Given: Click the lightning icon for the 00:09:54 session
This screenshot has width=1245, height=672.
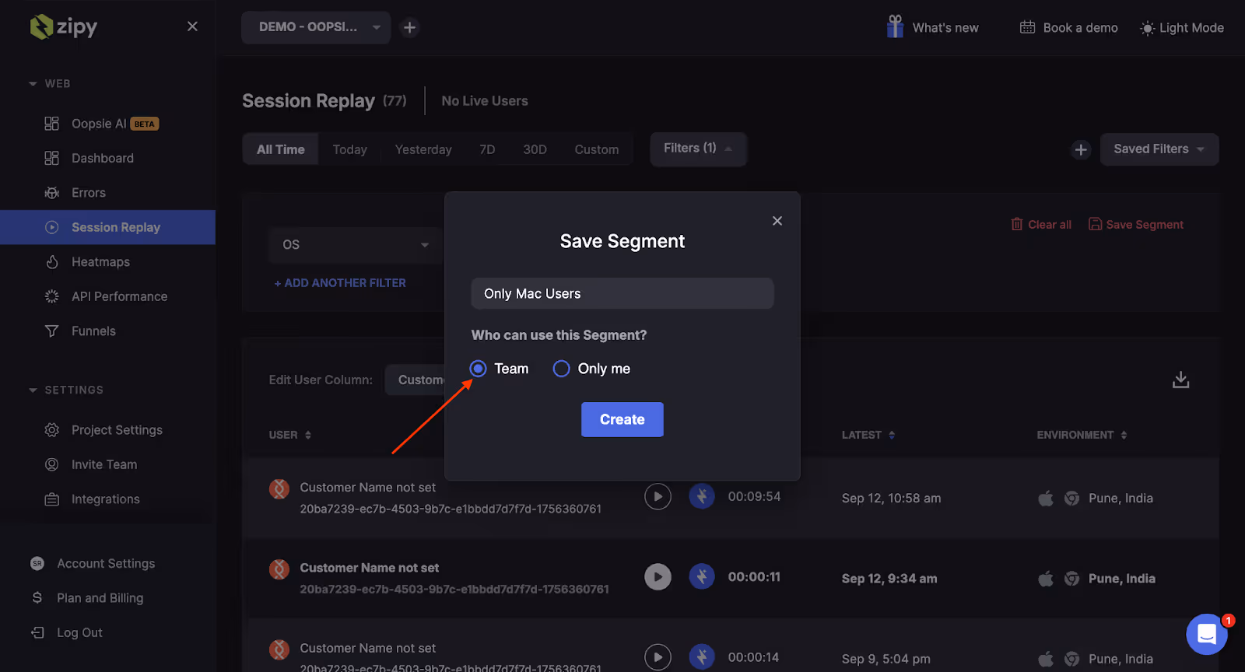Looking at the screenshot, I should [x=702, y=496].
